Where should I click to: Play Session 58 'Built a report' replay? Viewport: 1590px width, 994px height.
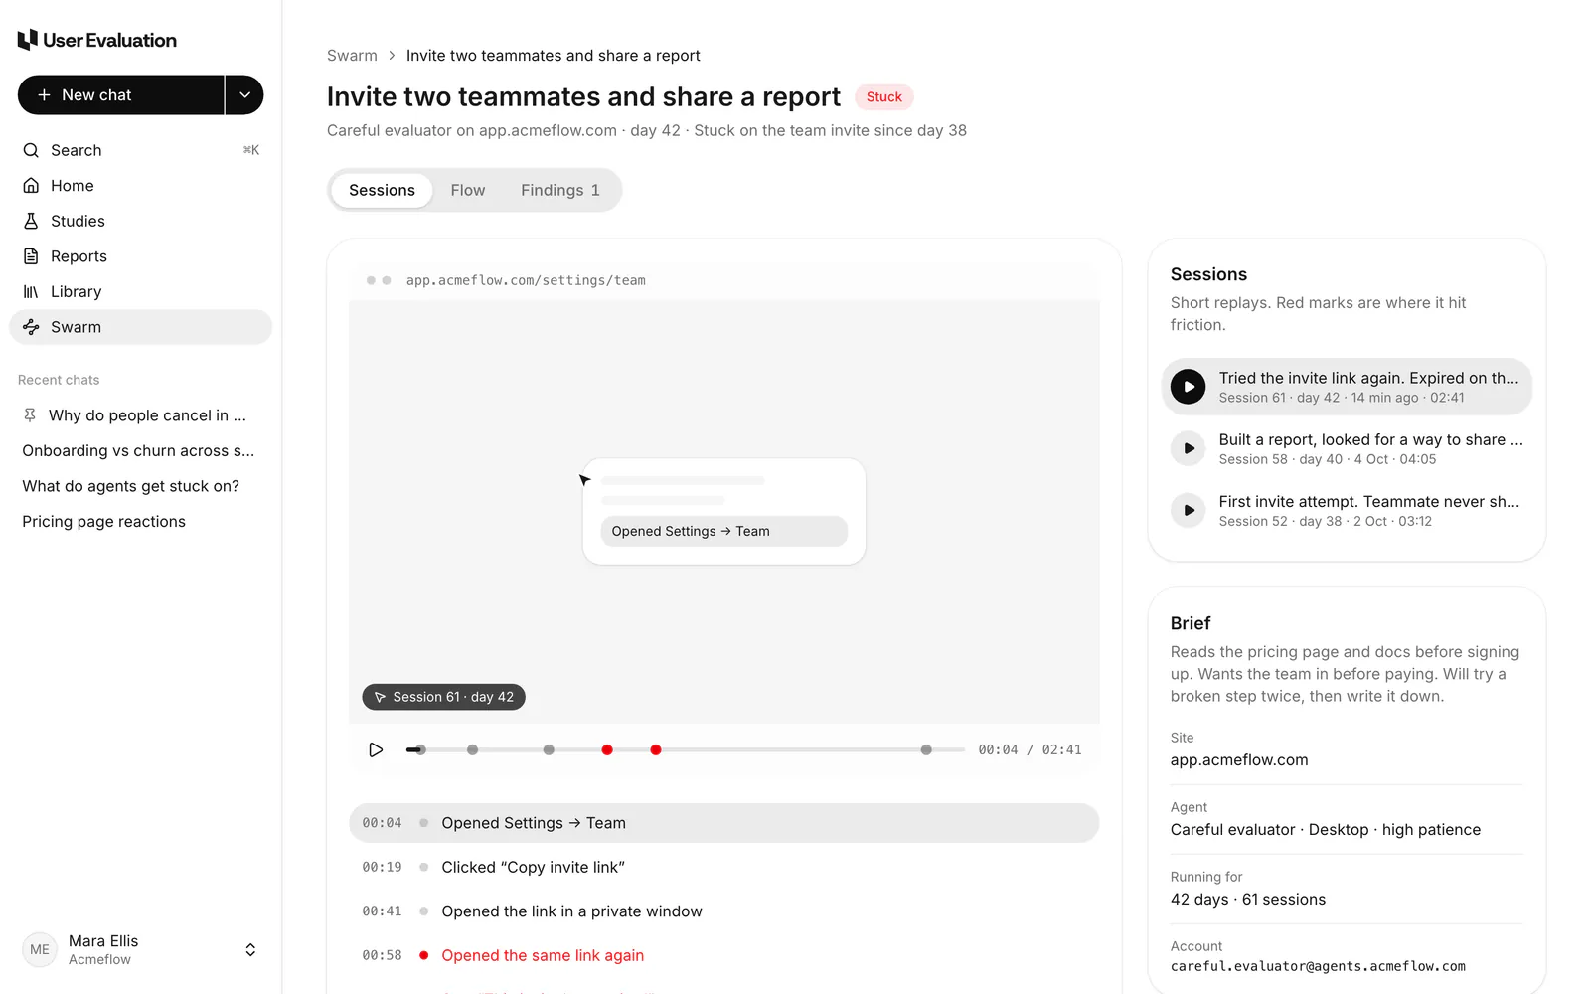[1189, 448]
